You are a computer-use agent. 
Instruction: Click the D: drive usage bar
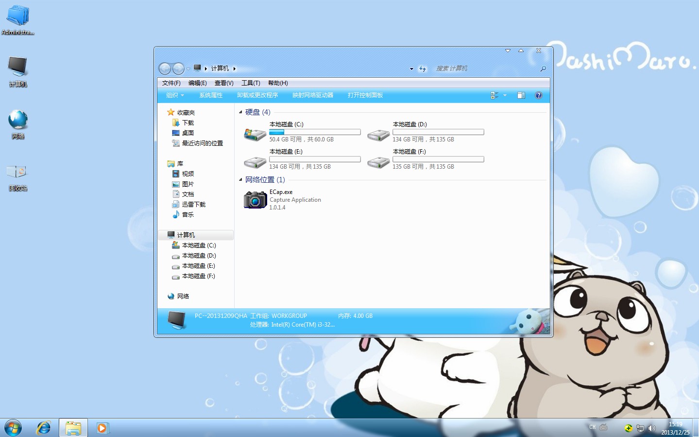[438, 132]
